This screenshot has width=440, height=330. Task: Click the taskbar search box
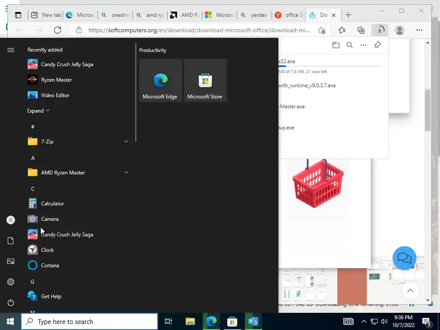pyautogui.click(x=89, y=321)
